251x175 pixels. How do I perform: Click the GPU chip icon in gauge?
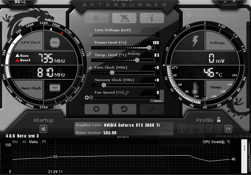pyautogui.click(x=55, y=43)
